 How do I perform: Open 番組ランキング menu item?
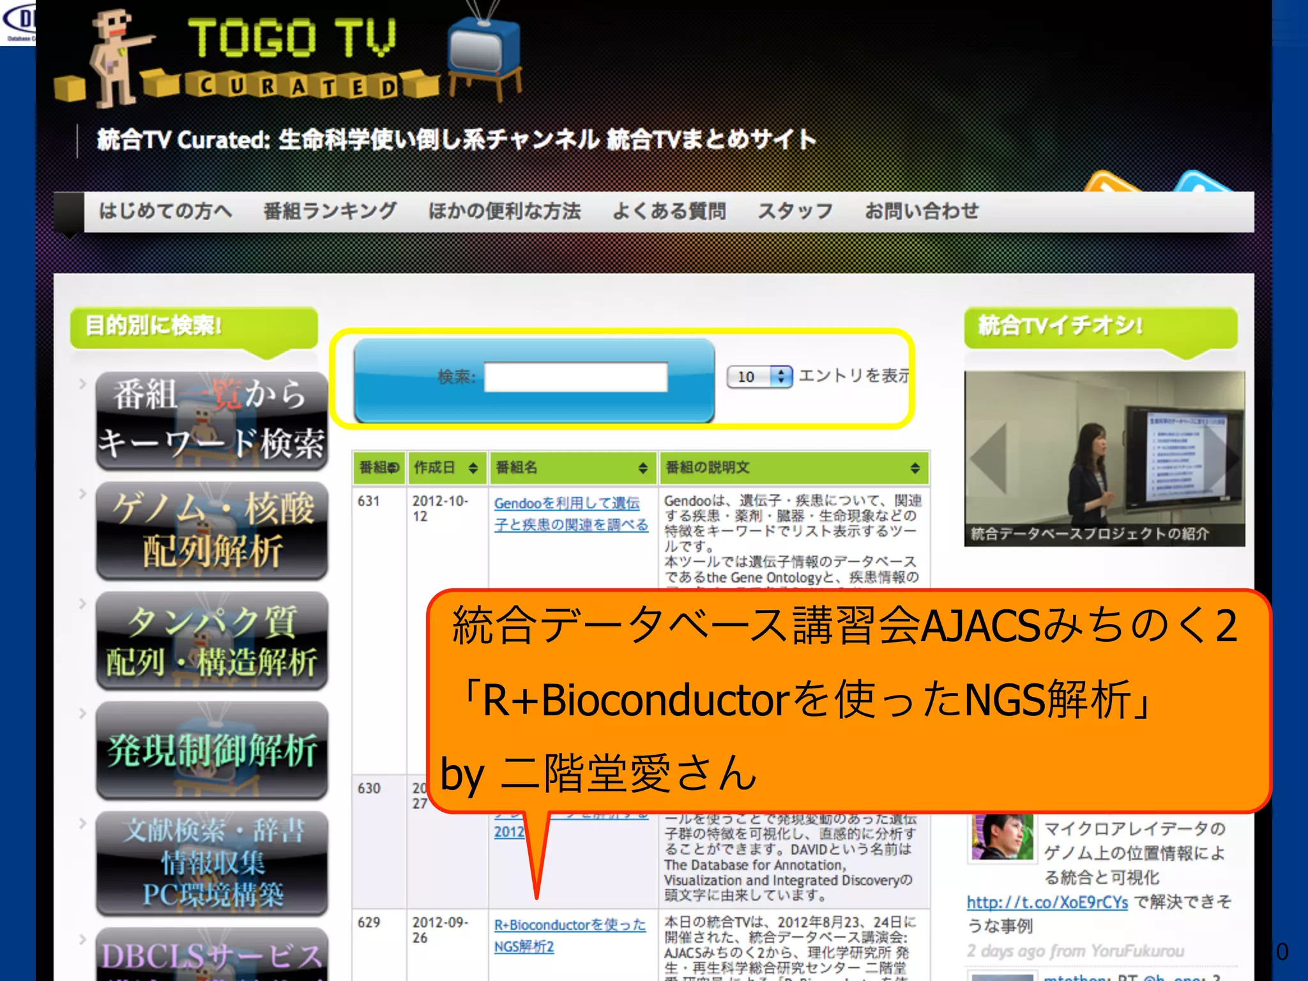click(330, 211)
